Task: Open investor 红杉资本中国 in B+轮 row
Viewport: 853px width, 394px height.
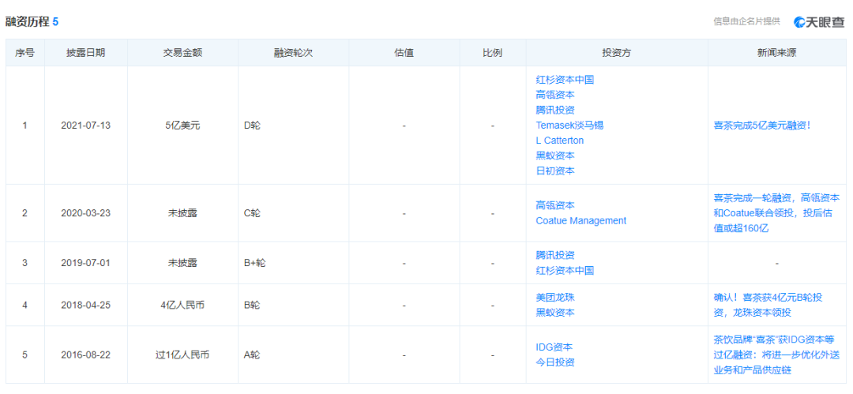Action: tap(565, 270)
